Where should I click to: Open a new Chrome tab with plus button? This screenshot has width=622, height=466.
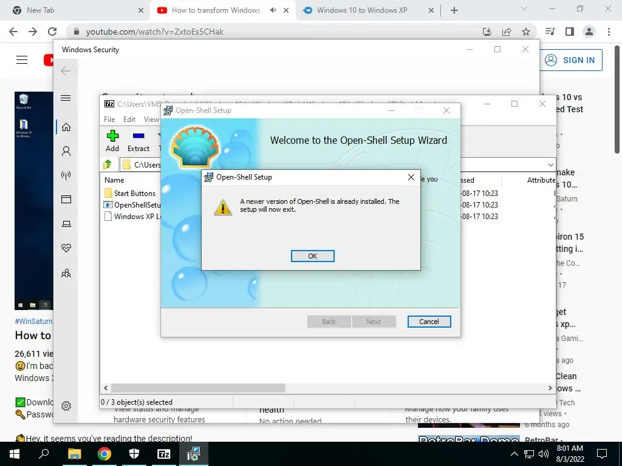(x=454, y=11)
